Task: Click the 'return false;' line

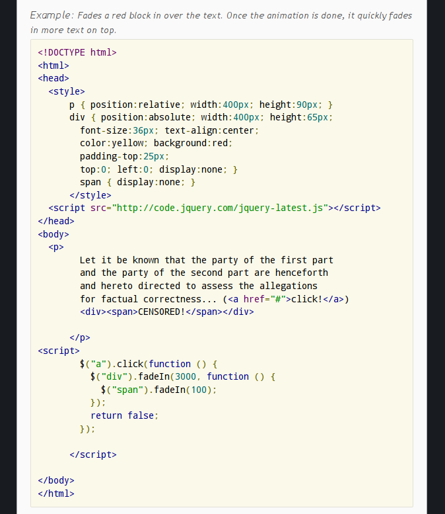Action: [124, 415]
